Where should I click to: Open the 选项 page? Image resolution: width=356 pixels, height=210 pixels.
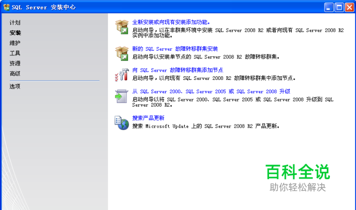point(15,87)
